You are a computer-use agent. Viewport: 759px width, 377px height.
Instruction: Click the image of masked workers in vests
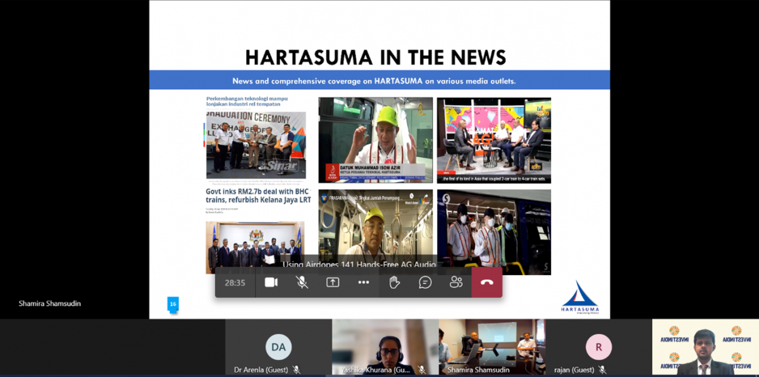pyautogui.click(x=494, y=232)
